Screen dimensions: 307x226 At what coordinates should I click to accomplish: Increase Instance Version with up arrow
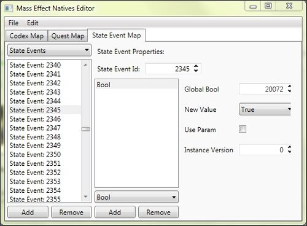tap(289, 147)
